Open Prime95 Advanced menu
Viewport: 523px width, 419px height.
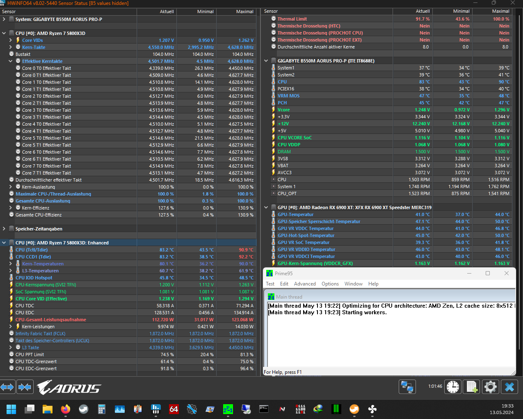coord(305,284)
